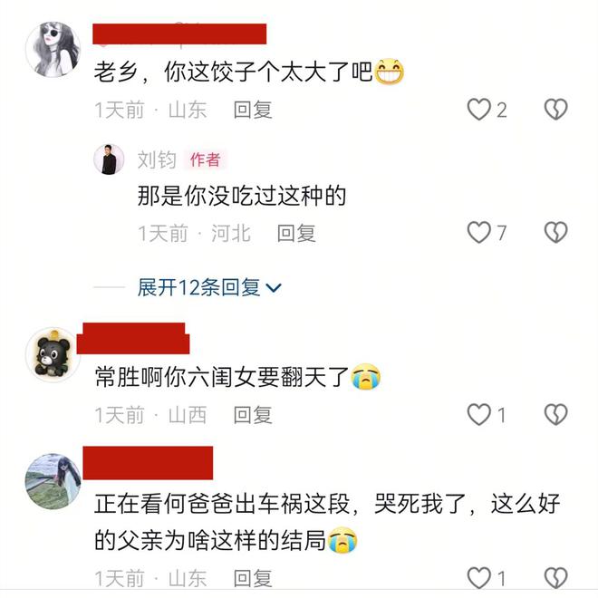This screenshot has height=598, width=598.
Task: Tap the 作者 author badge
Action: click(205, 159)
